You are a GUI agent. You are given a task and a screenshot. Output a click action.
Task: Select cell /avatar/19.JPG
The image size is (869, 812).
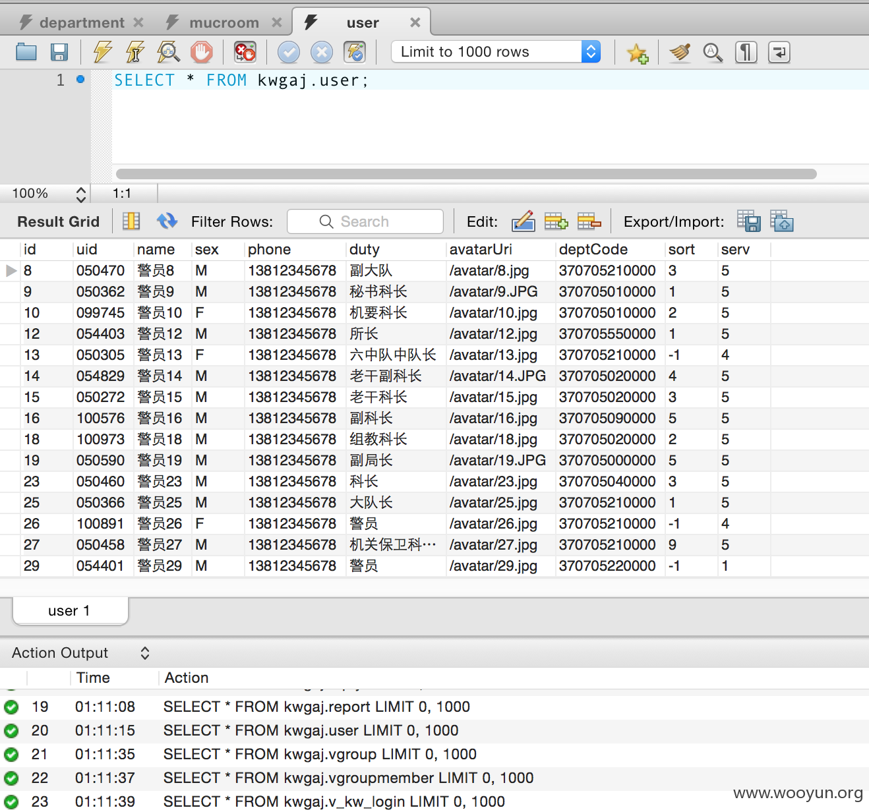click(x=500, y=461)
